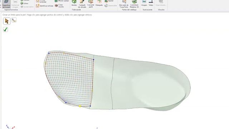Insert a Video illustration

151,3
